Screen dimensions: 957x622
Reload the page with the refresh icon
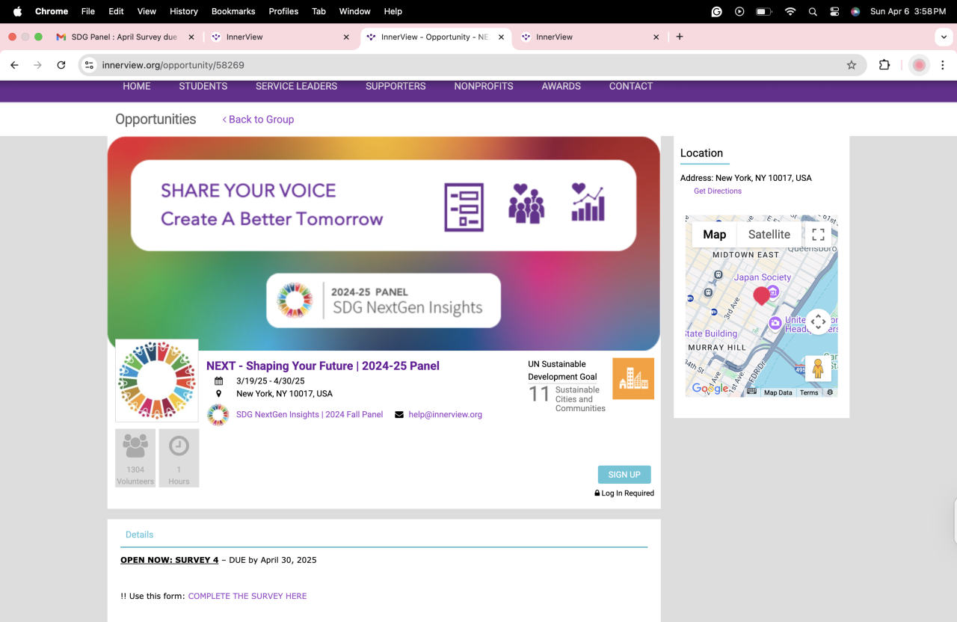(x=61, y=65)
